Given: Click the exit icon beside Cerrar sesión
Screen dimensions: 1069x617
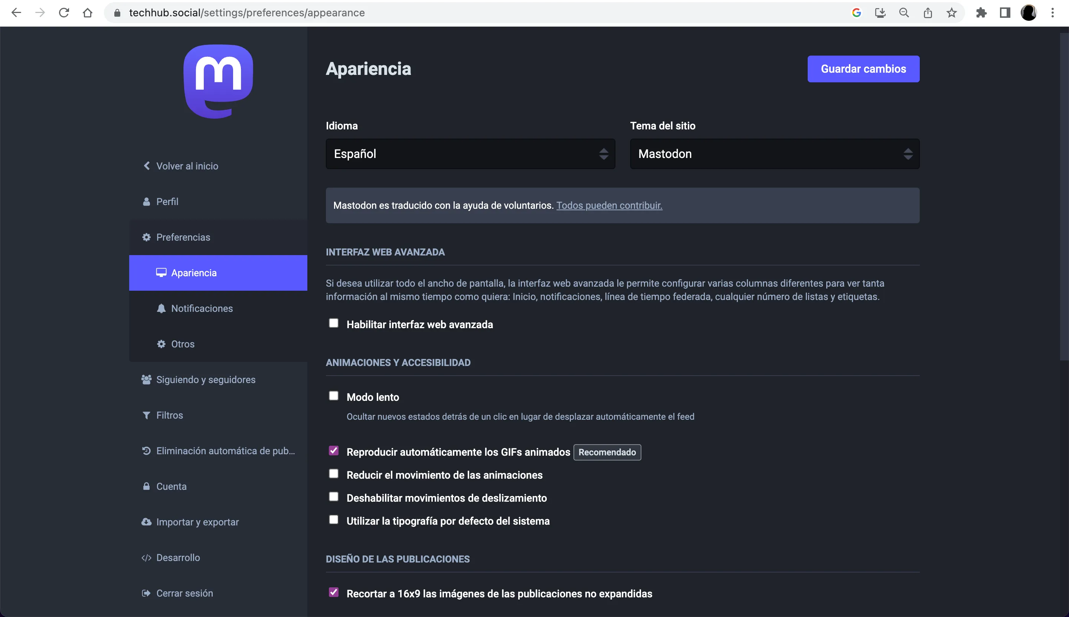Looking at the screenshot, I should (x=146, y=593).
